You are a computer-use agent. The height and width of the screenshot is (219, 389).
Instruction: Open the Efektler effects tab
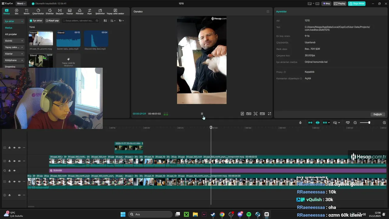coord(50,12)
